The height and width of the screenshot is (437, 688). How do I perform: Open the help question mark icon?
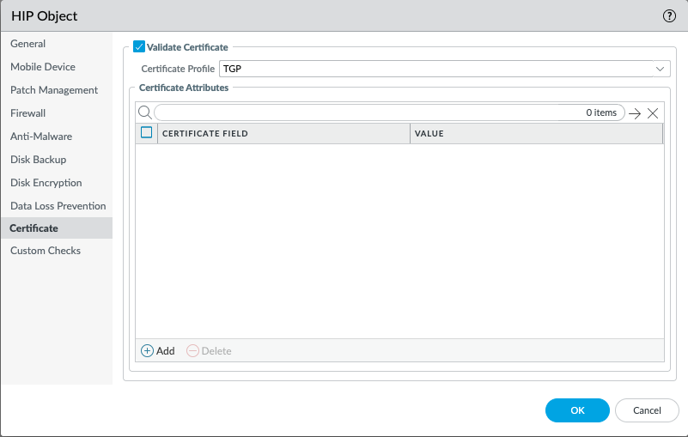669,16
